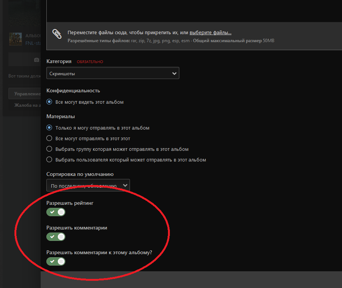Click the camera icon in the sidebar
Screen dimensions: 342x288
pos(36,60)
